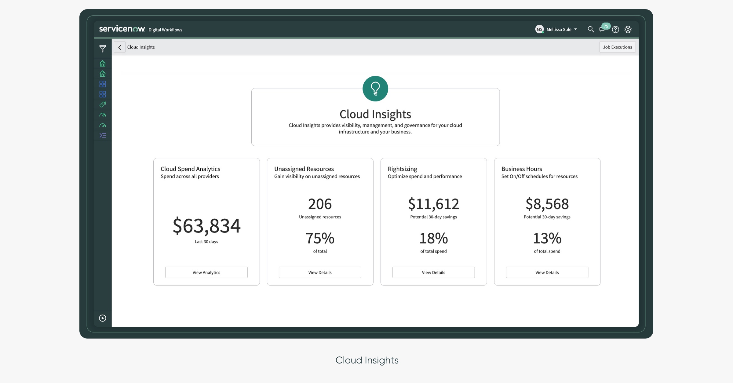Click the 18% of total spend value
The height and width of the screenshot is (383, 733).
[433, 238]
